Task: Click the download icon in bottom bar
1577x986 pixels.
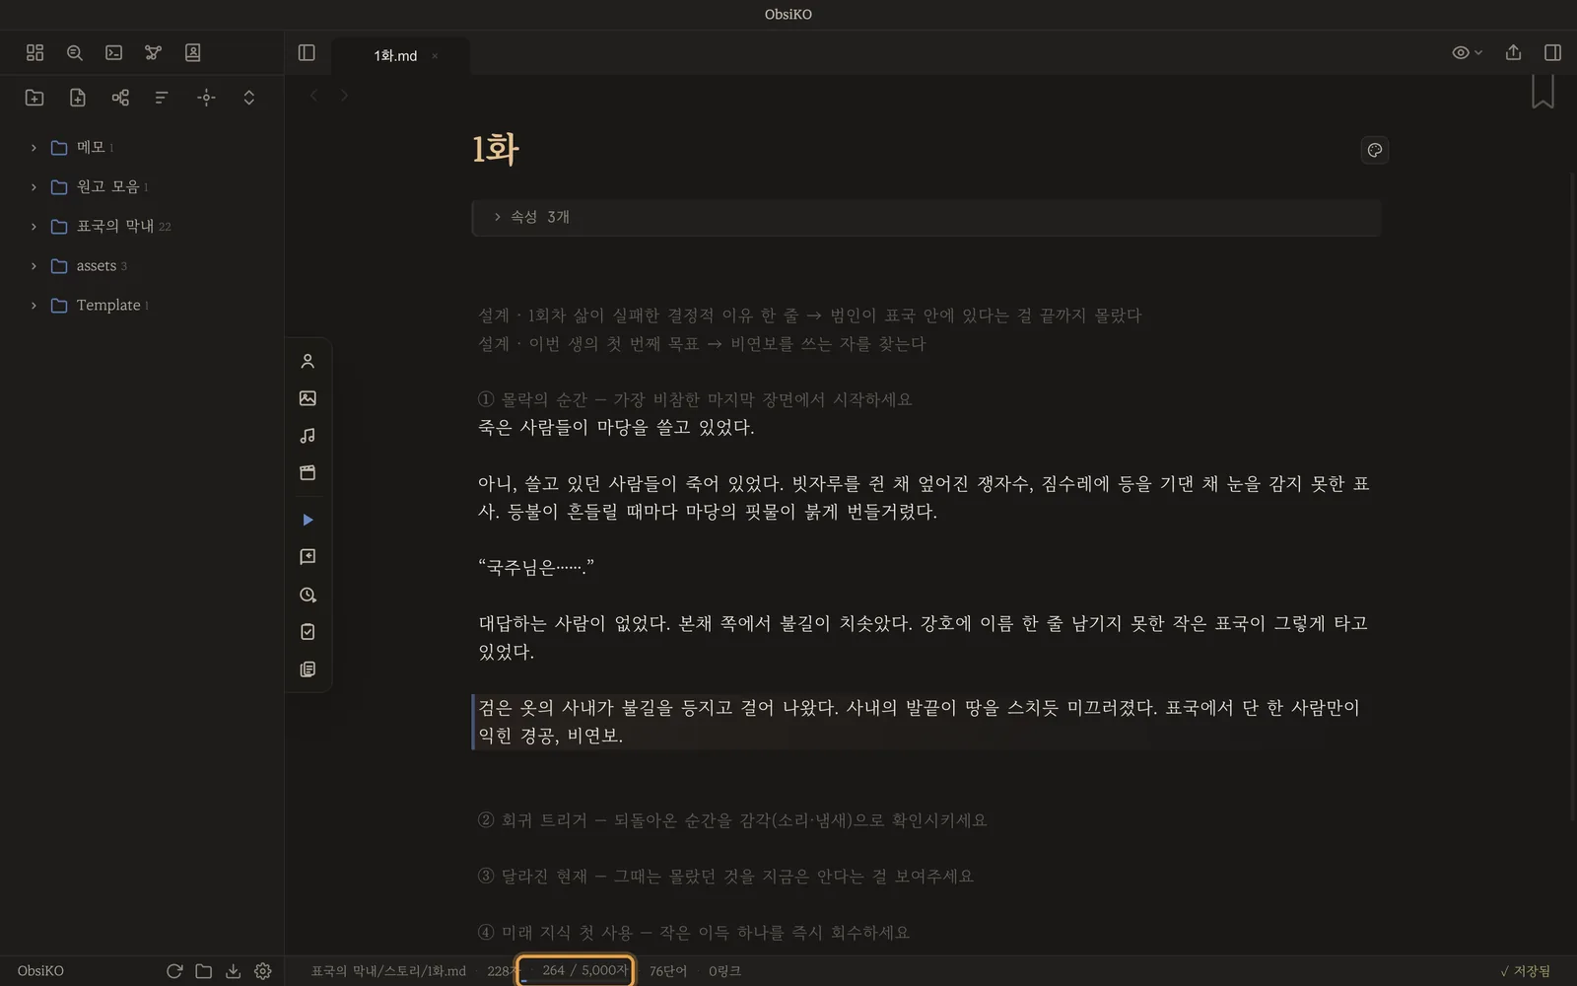Action: point(234,971)
